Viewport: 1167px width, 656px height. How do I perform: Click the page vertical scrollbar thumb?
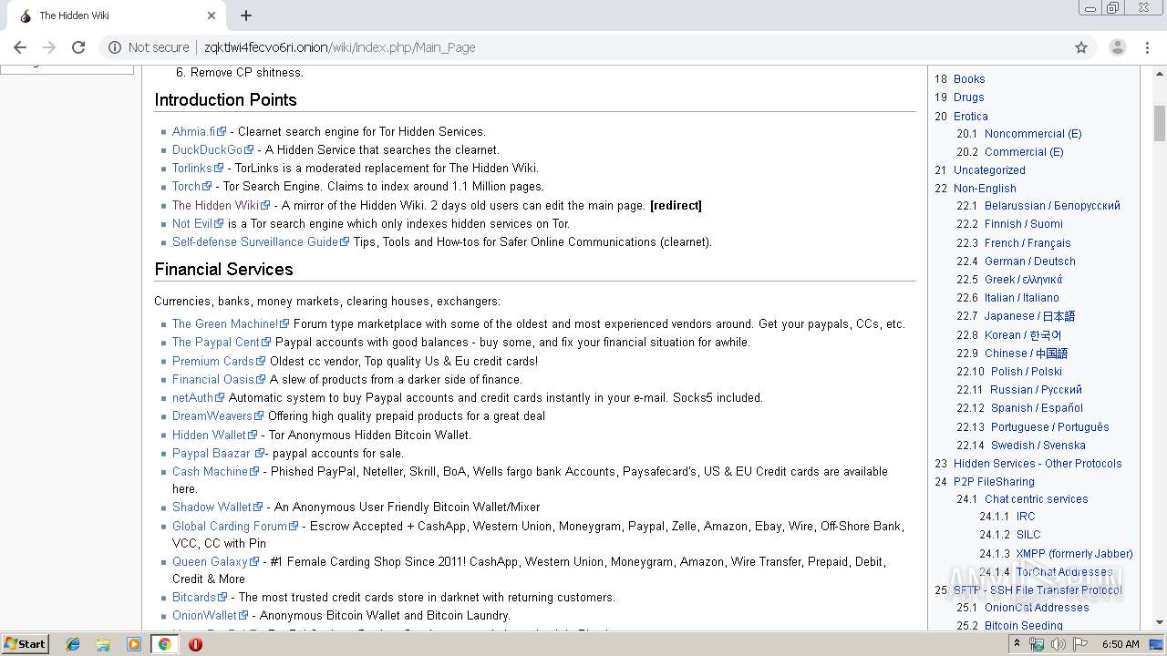pos(1160,123)
